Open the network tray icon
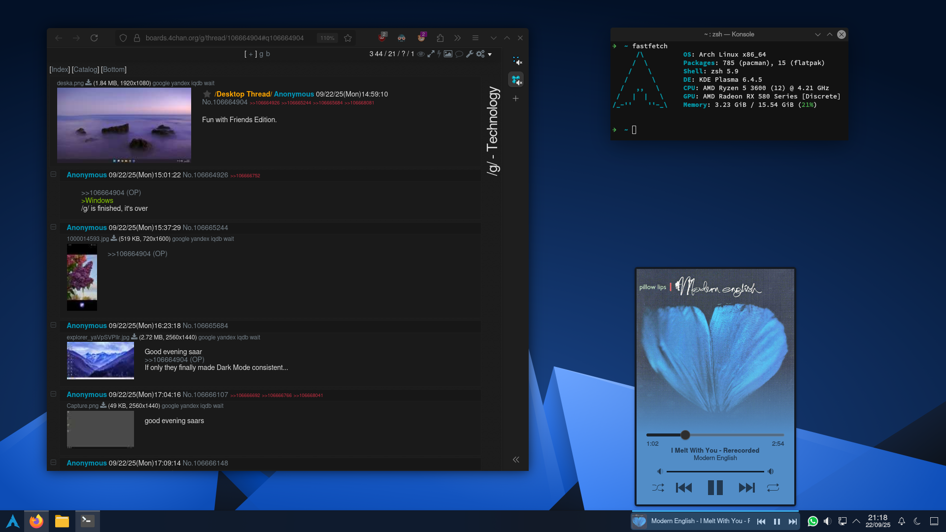 843,521
